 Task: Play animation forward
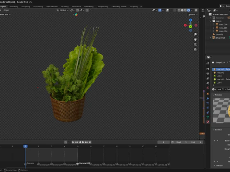83,142
